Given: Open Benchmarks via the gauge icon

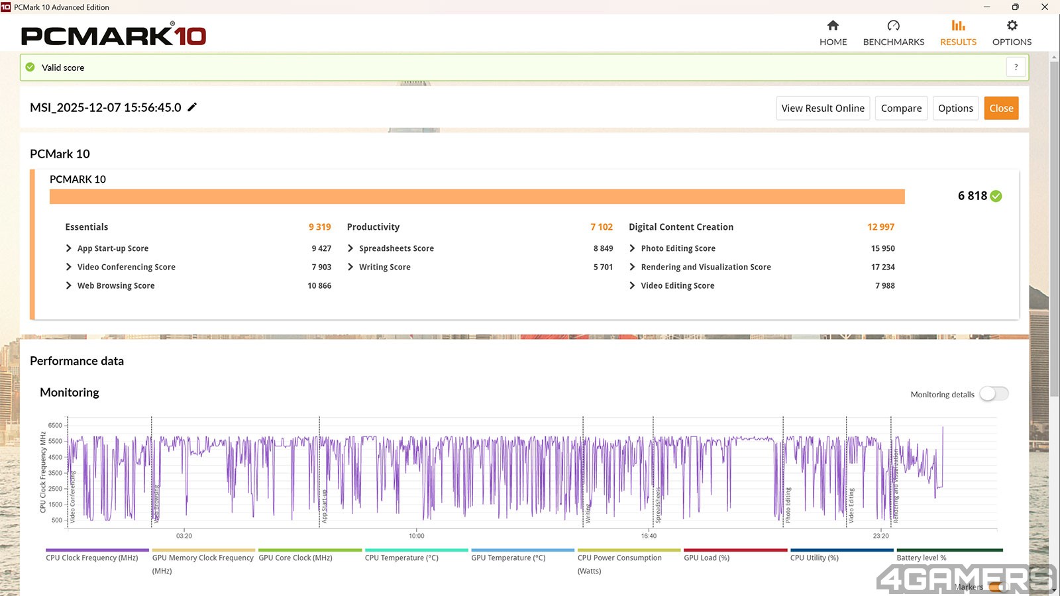Looking at the screenshot, I should [893, 25].
